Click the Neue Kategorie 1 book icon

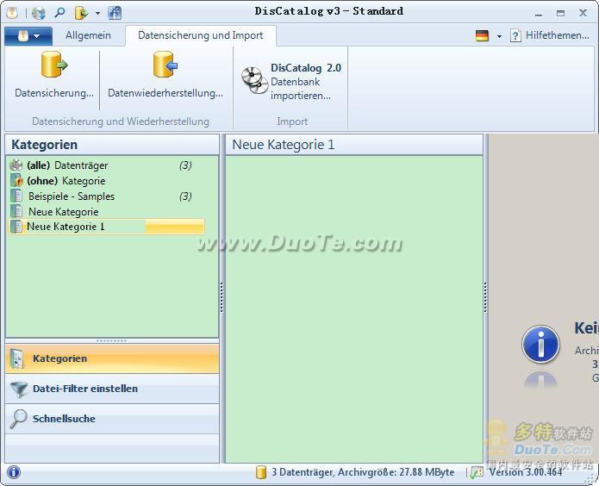tap(16, 227)
